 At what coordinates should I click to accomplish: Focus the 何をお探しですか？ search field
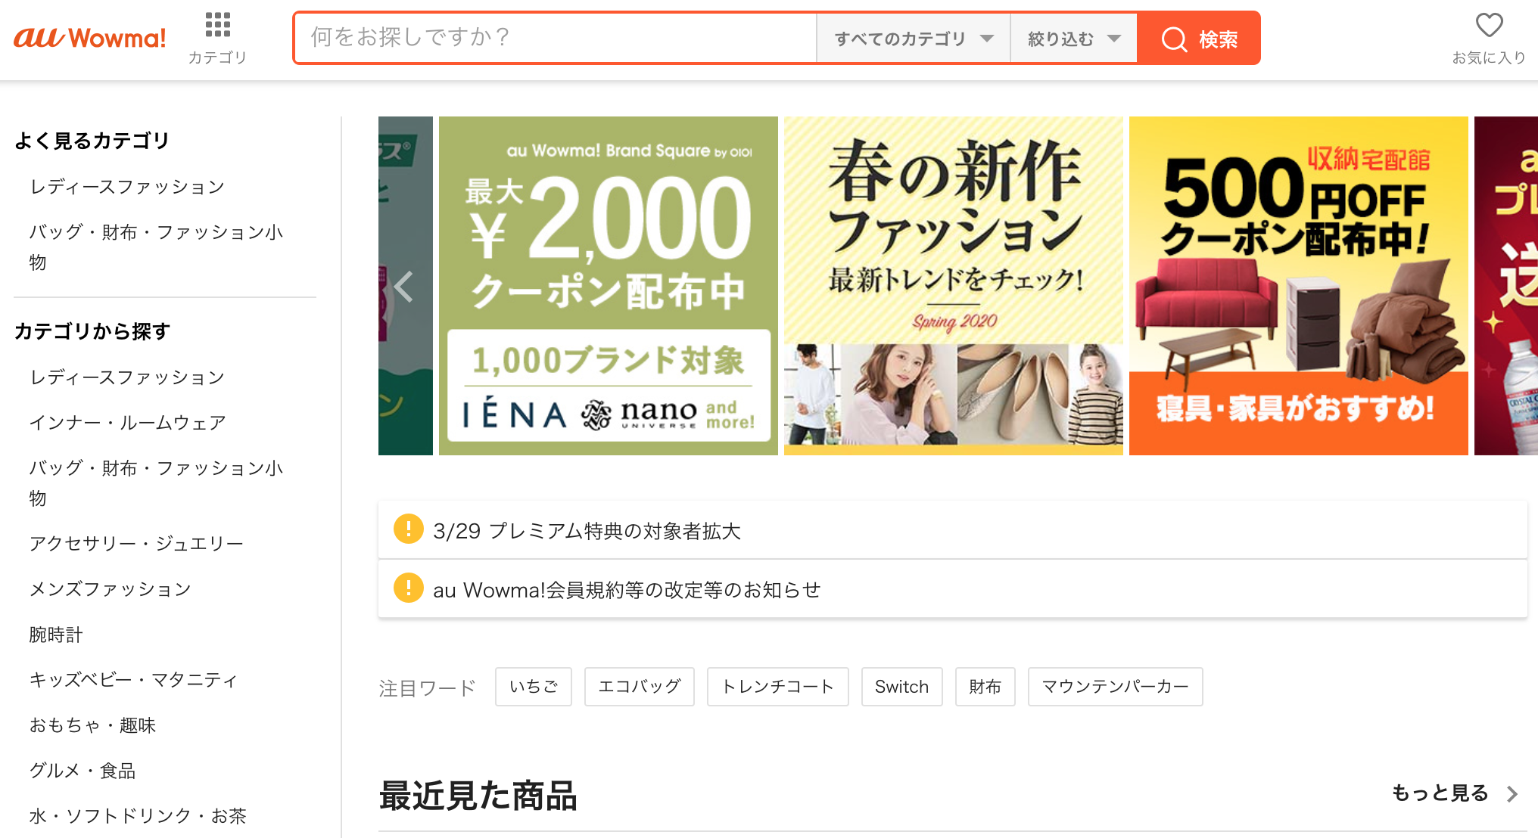(556, 38)
